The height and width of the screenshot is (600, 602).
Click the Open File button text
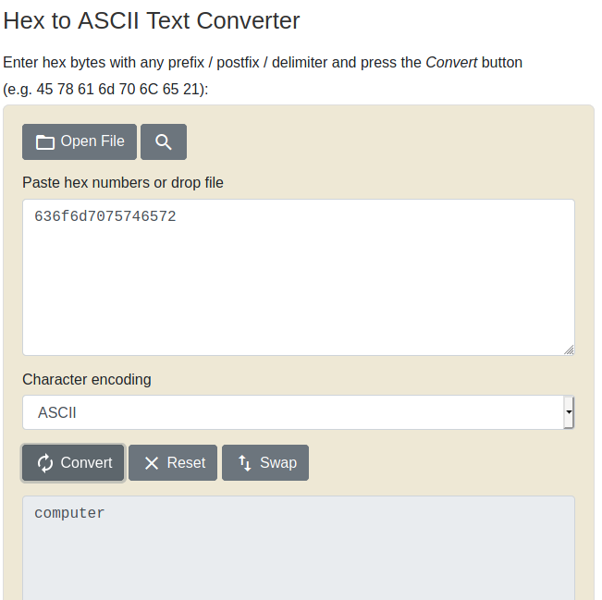(92, 141)
